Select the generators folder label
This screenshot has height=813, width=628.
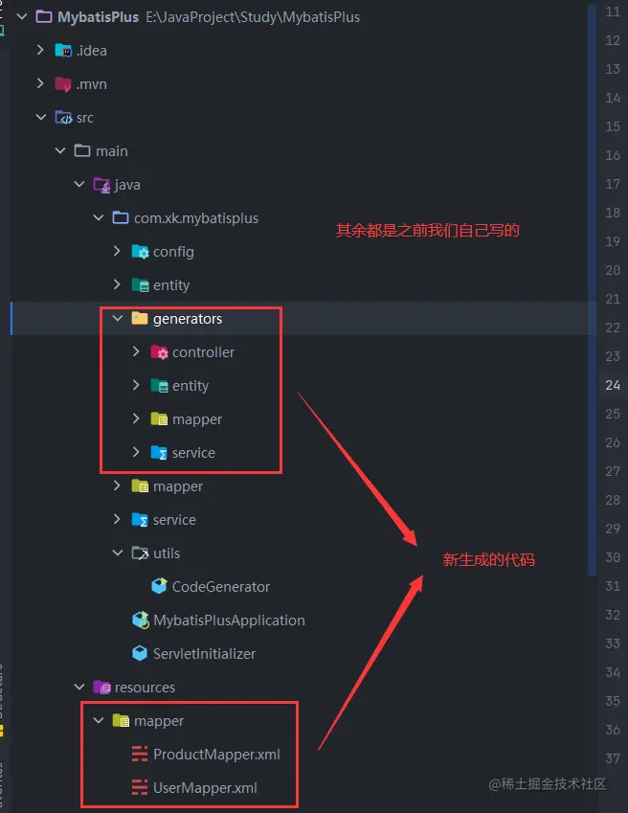tap(188, 319)
